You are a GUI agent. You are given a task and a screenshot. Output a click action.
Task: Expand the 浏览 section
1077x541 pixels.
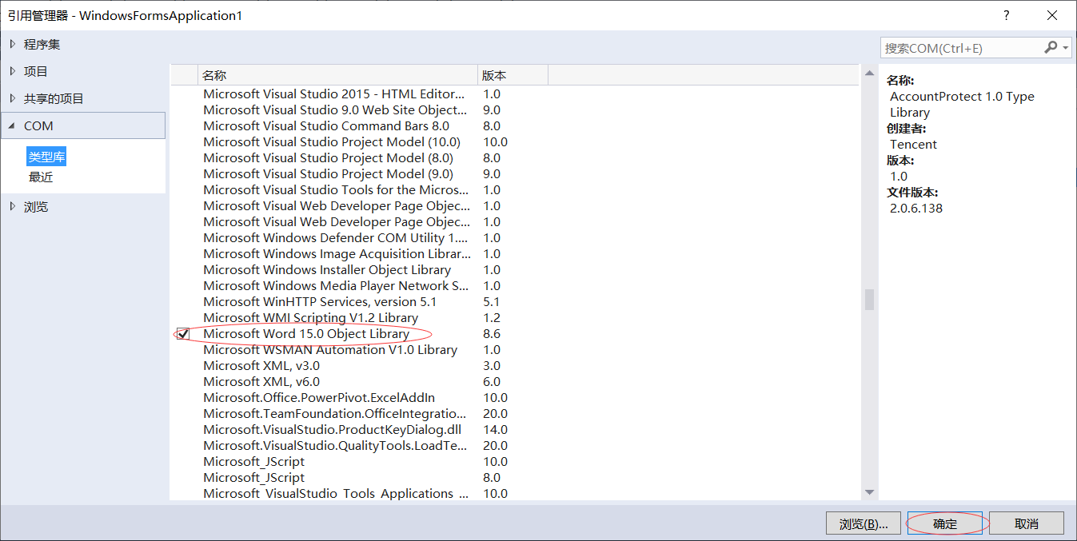[x=12, y=206]
